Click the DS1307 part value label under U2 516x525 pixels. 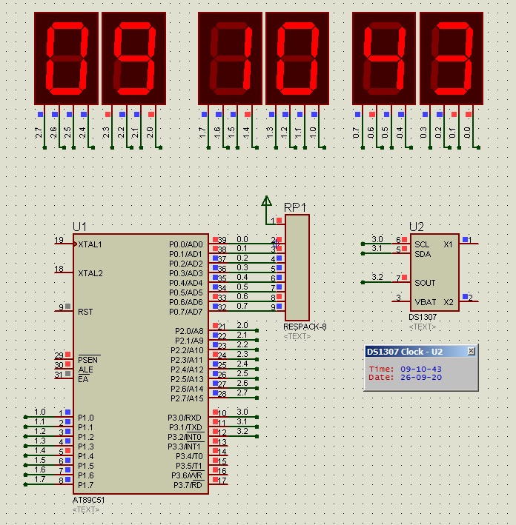click(x=423, y=317)
